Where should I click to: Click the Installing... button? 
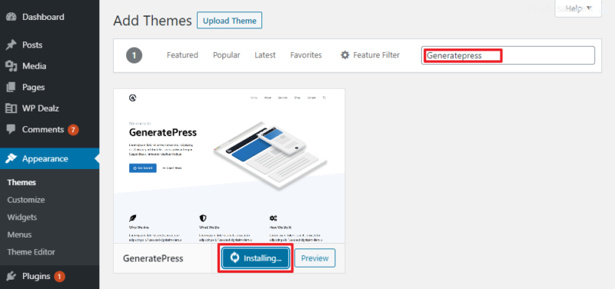[x=256, y=258]
